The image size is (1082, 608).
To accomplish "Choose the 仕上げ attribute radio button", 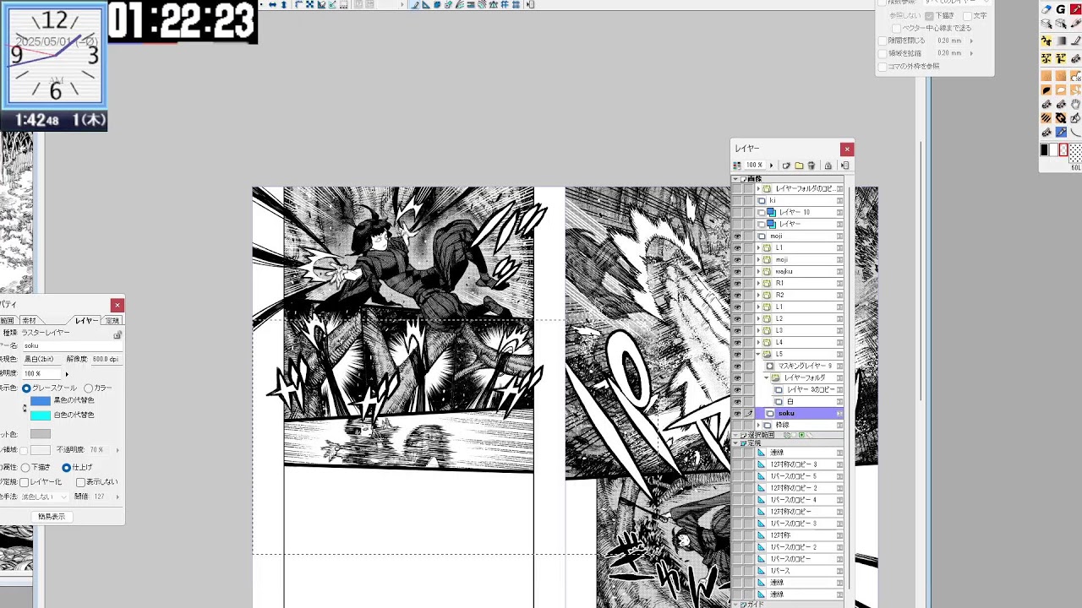I will click(66, 468).
